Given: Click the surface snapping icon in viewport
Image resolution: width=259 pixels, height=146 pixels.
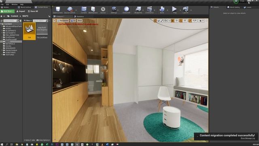Looking at the screenshot, I should (169, 21).
